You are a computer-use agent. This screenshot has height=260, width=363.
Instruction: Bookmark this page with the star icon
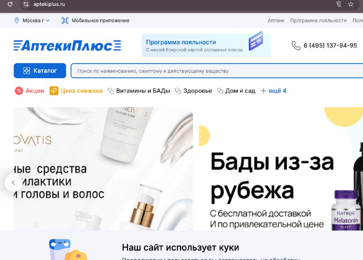(x=350, y=4)
